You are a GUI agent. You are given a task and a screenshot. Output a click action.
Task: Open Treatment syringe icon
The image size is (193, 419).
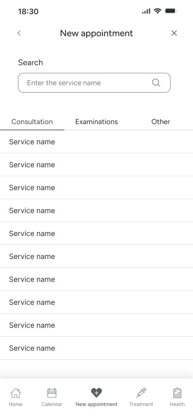point(141,392)
